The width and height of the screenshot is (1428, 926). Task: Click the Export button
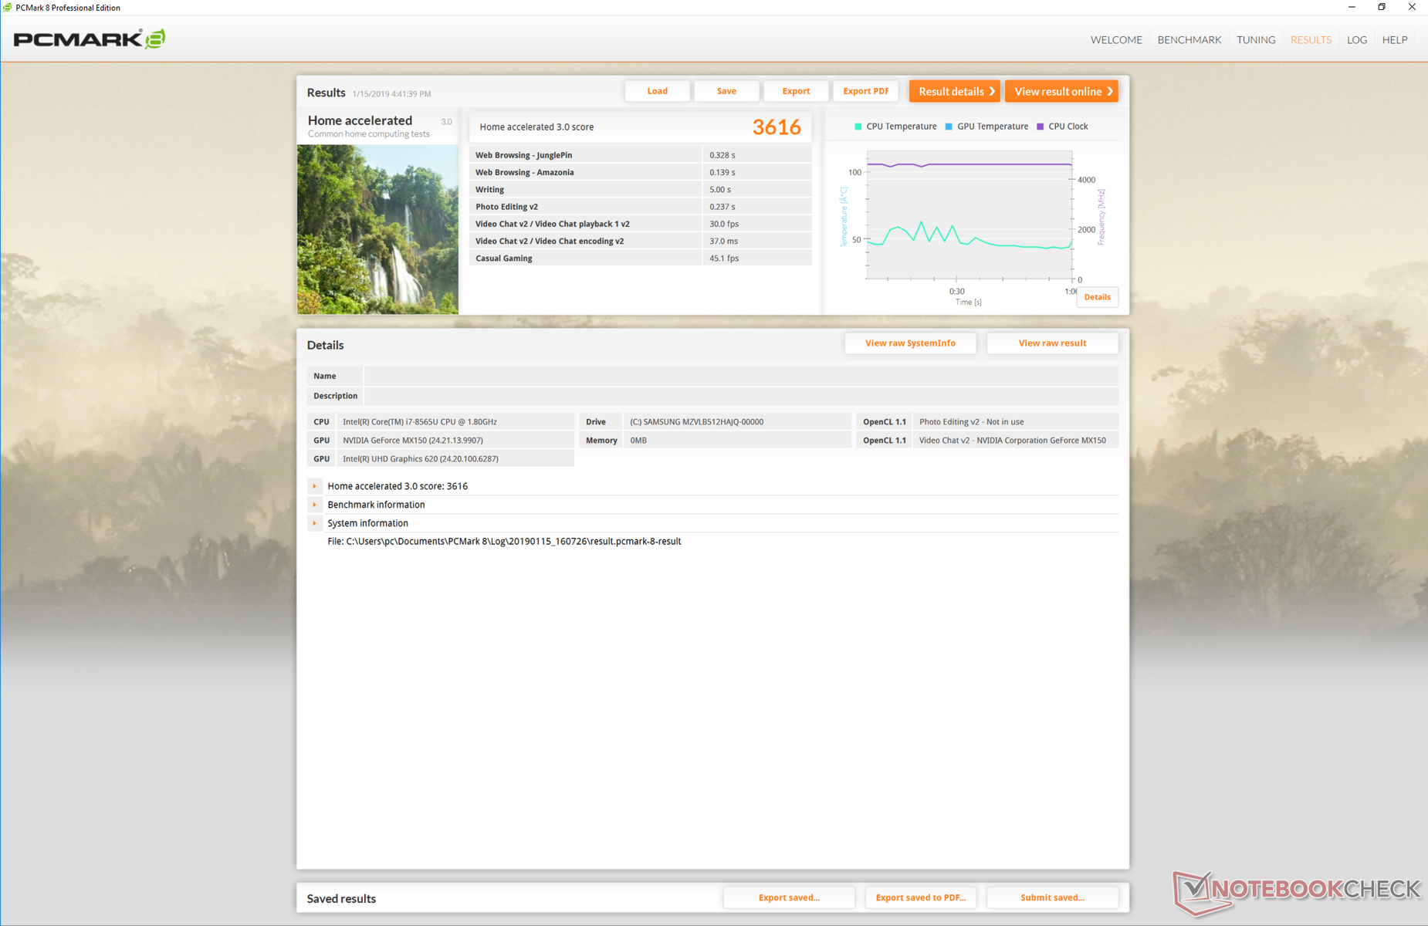click(x=796, y=91)
